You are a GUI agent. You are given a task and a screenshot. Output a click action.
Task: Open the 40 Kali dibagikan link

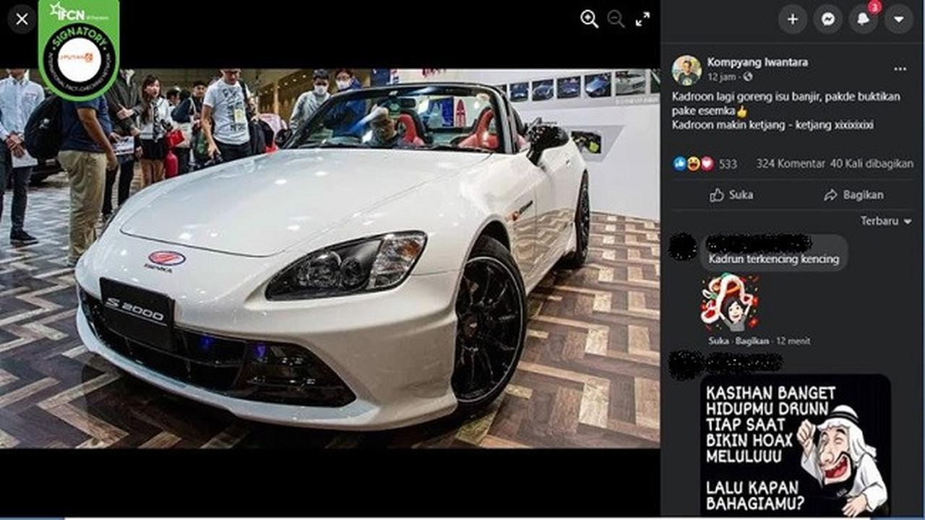pyautogui.click(x=872, y=164)
